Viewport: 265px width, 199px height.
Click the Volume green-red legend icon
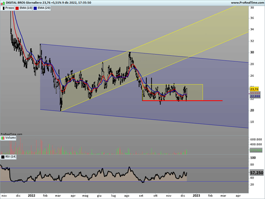click(x=3, y=138)
